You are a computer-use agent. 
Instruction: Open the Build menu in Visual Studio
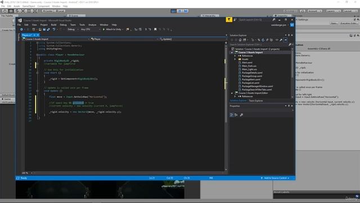[x=53, y=25]
